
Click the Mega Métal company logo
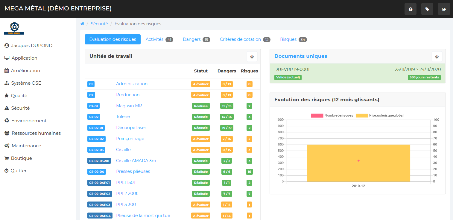(x=14, y=28)
